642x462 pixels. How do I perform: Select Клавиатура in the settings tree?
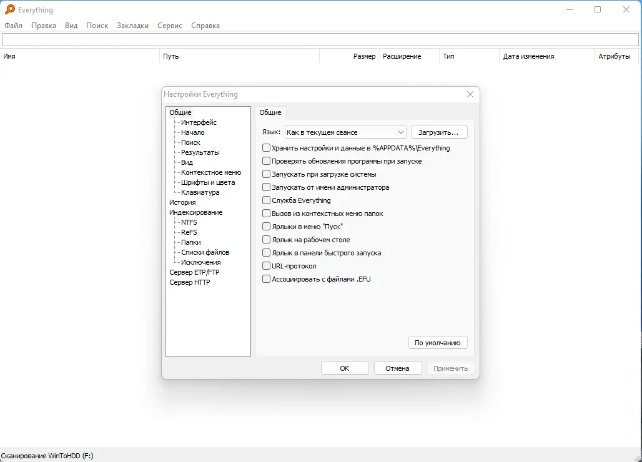(200, 192)
